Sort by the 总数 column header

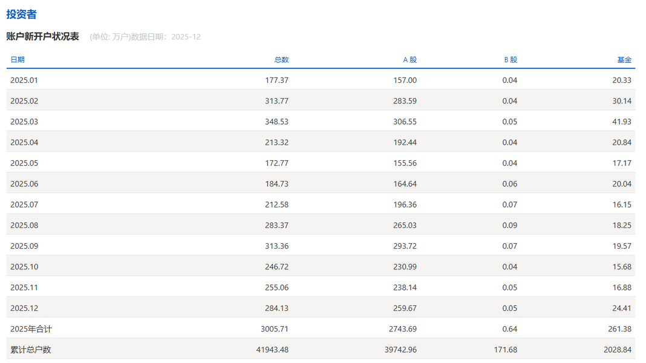tap(281, 60)
